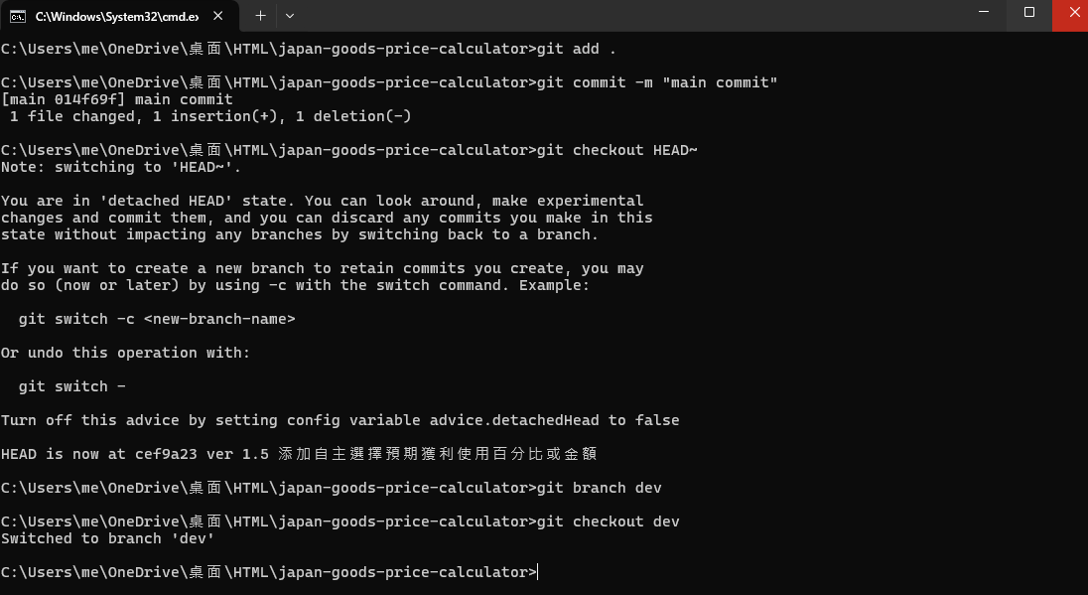The image size is (1088, 595).
Task: Close the cmd.exe tab
Action: [217, 16]
